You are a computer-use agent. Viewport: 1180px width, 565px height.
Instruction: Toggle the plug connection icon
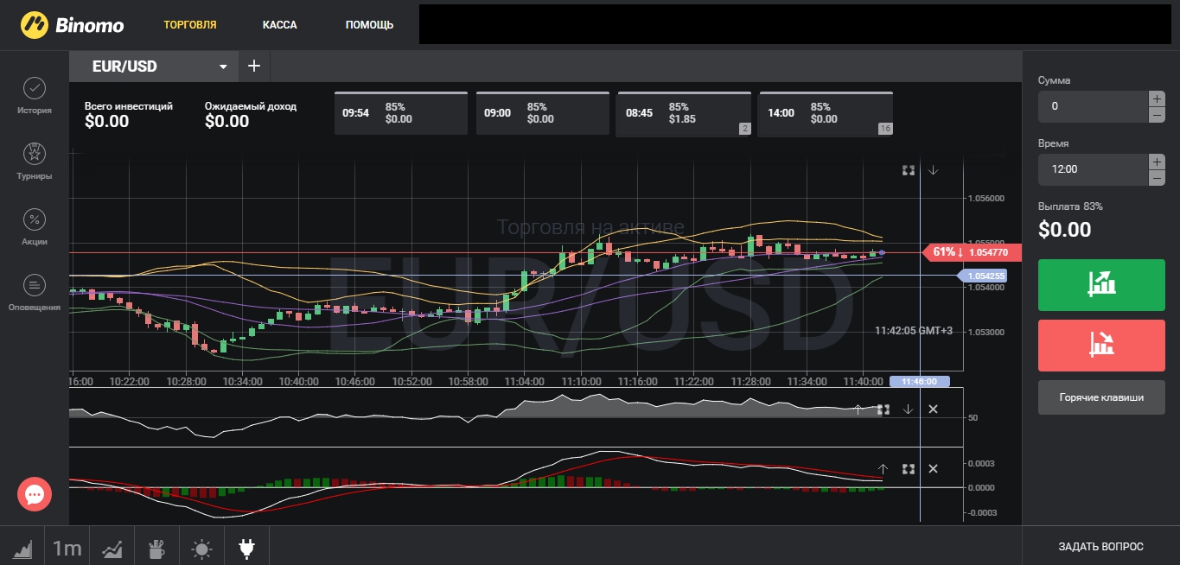246,548
